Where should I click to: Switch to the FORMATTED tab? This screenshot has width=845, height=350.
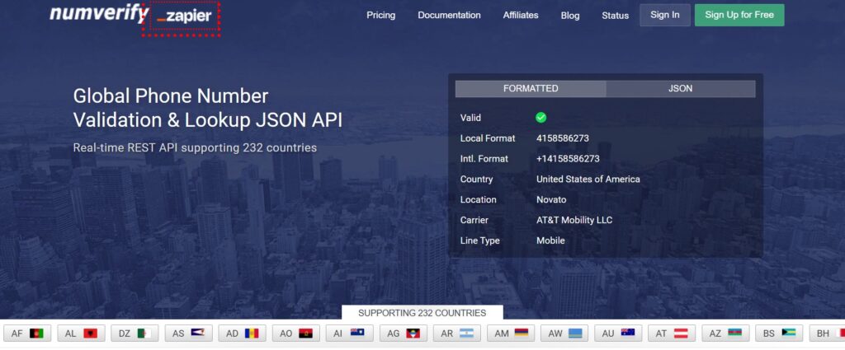[x=531, y=89]
